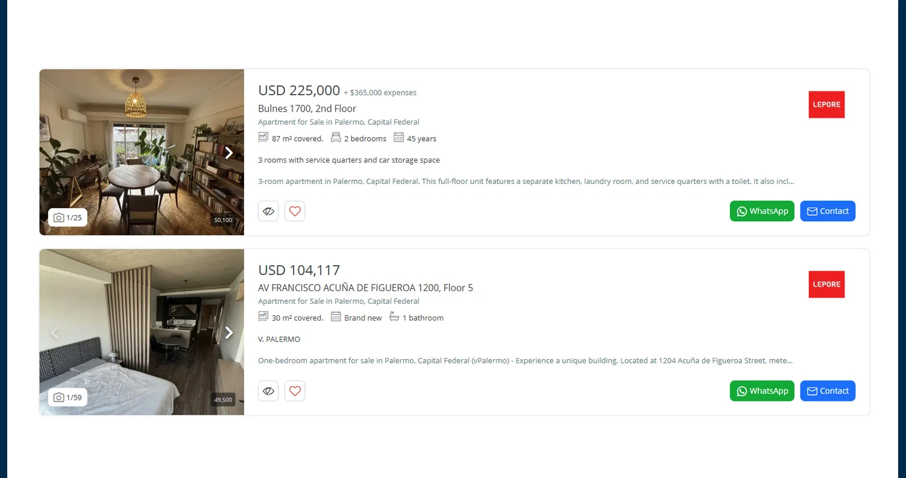The image size is (906, 478).
Task: Click the 2 bedrooms bed icon
Action: pyautogui.click(x=336, y=137)
